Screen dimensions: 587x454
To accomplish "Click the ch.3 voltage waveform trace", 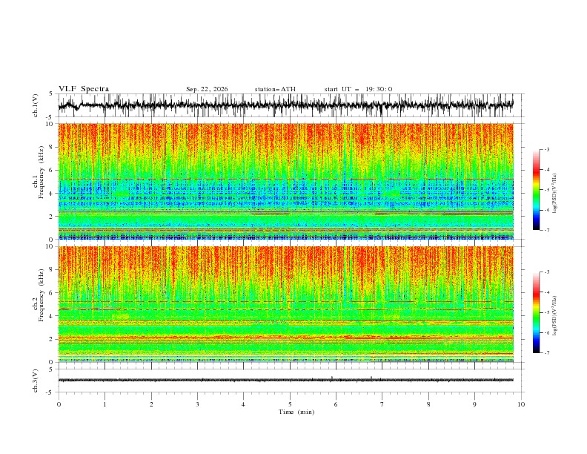I will point(285,380).
